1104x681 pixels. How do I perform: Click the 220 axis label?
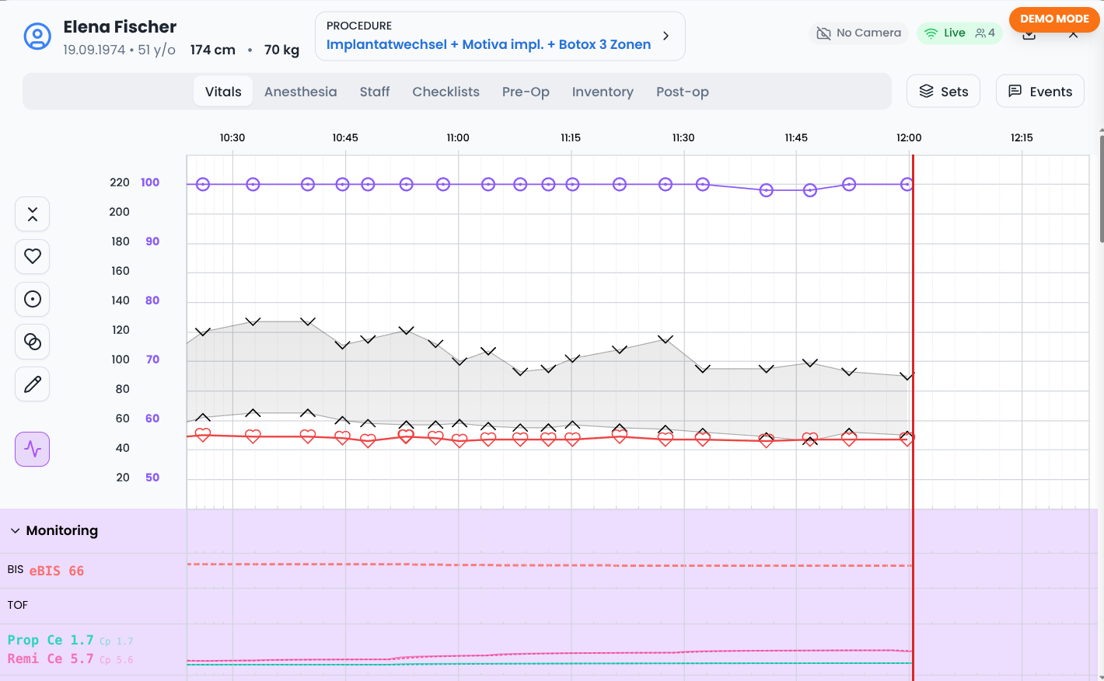coord(120,182)
